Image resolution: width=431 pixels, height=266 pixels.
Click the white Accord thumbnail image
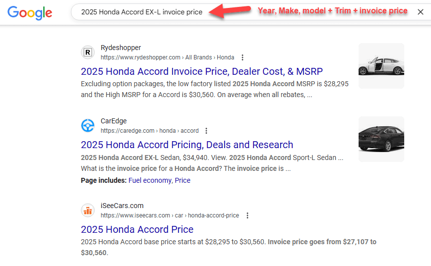tap(381, 66)
